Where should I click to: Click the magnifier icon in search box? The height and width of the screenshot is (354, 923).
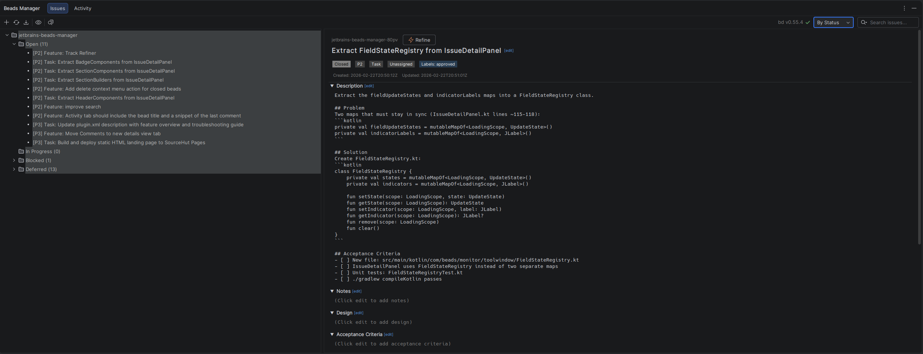click(864, 22)
